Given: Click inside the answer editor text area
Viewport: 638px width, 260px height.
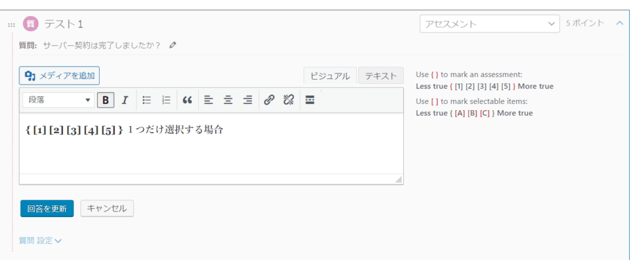Looking at the screenshot, I should [x=211, y=152].
